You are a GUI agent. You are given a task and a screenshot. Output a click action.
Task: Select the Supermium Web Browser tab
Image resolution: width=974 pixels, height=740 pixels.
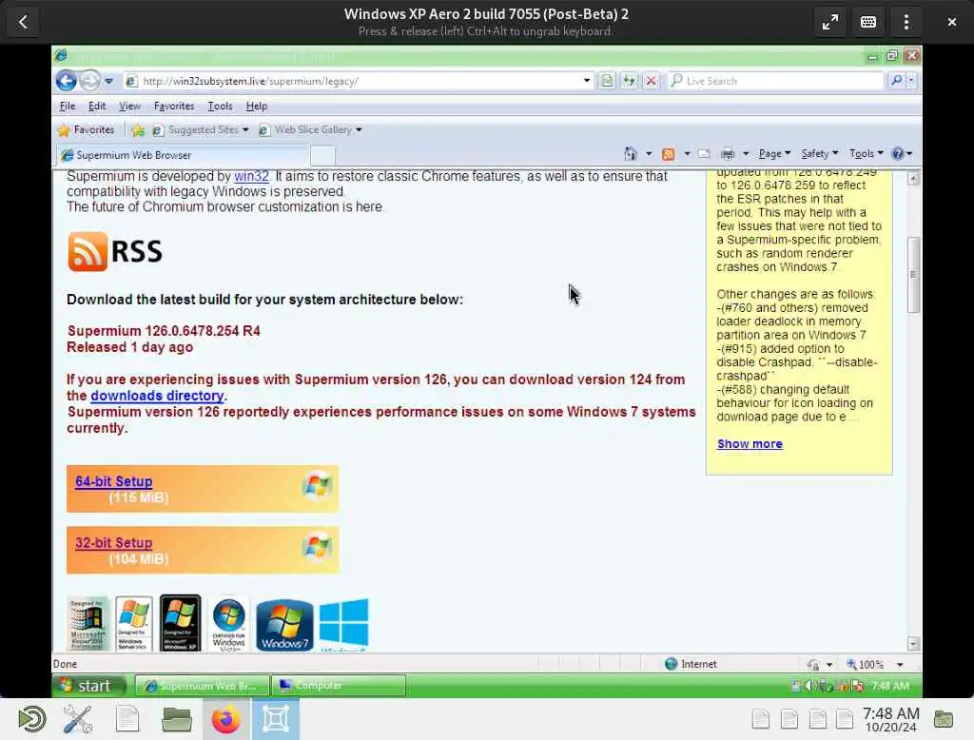tap(183, 155)
